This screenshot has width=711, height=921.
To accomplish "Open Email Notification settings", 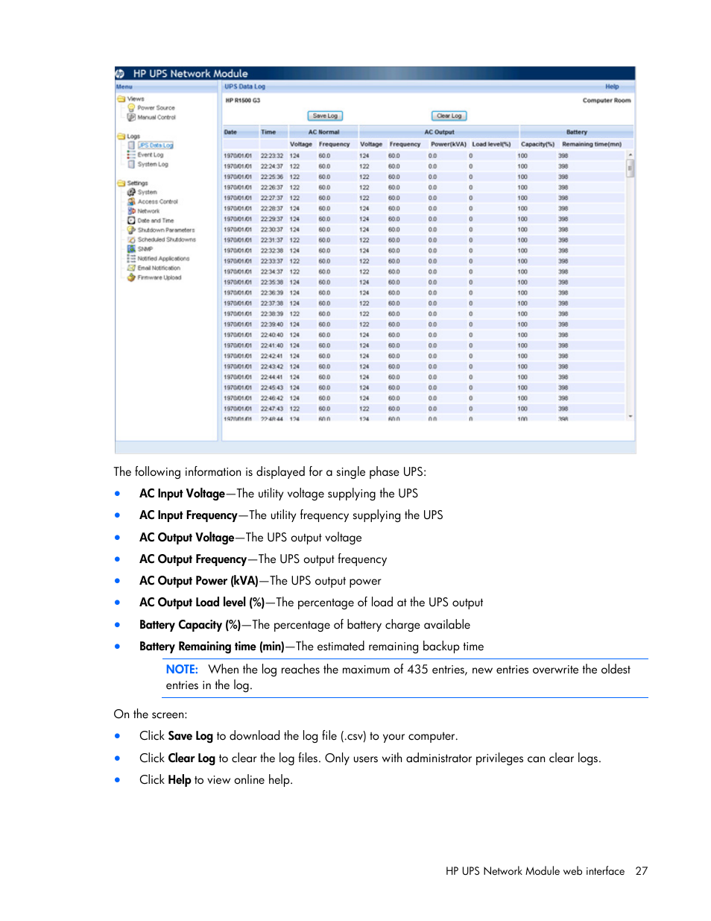I will 159,268.
